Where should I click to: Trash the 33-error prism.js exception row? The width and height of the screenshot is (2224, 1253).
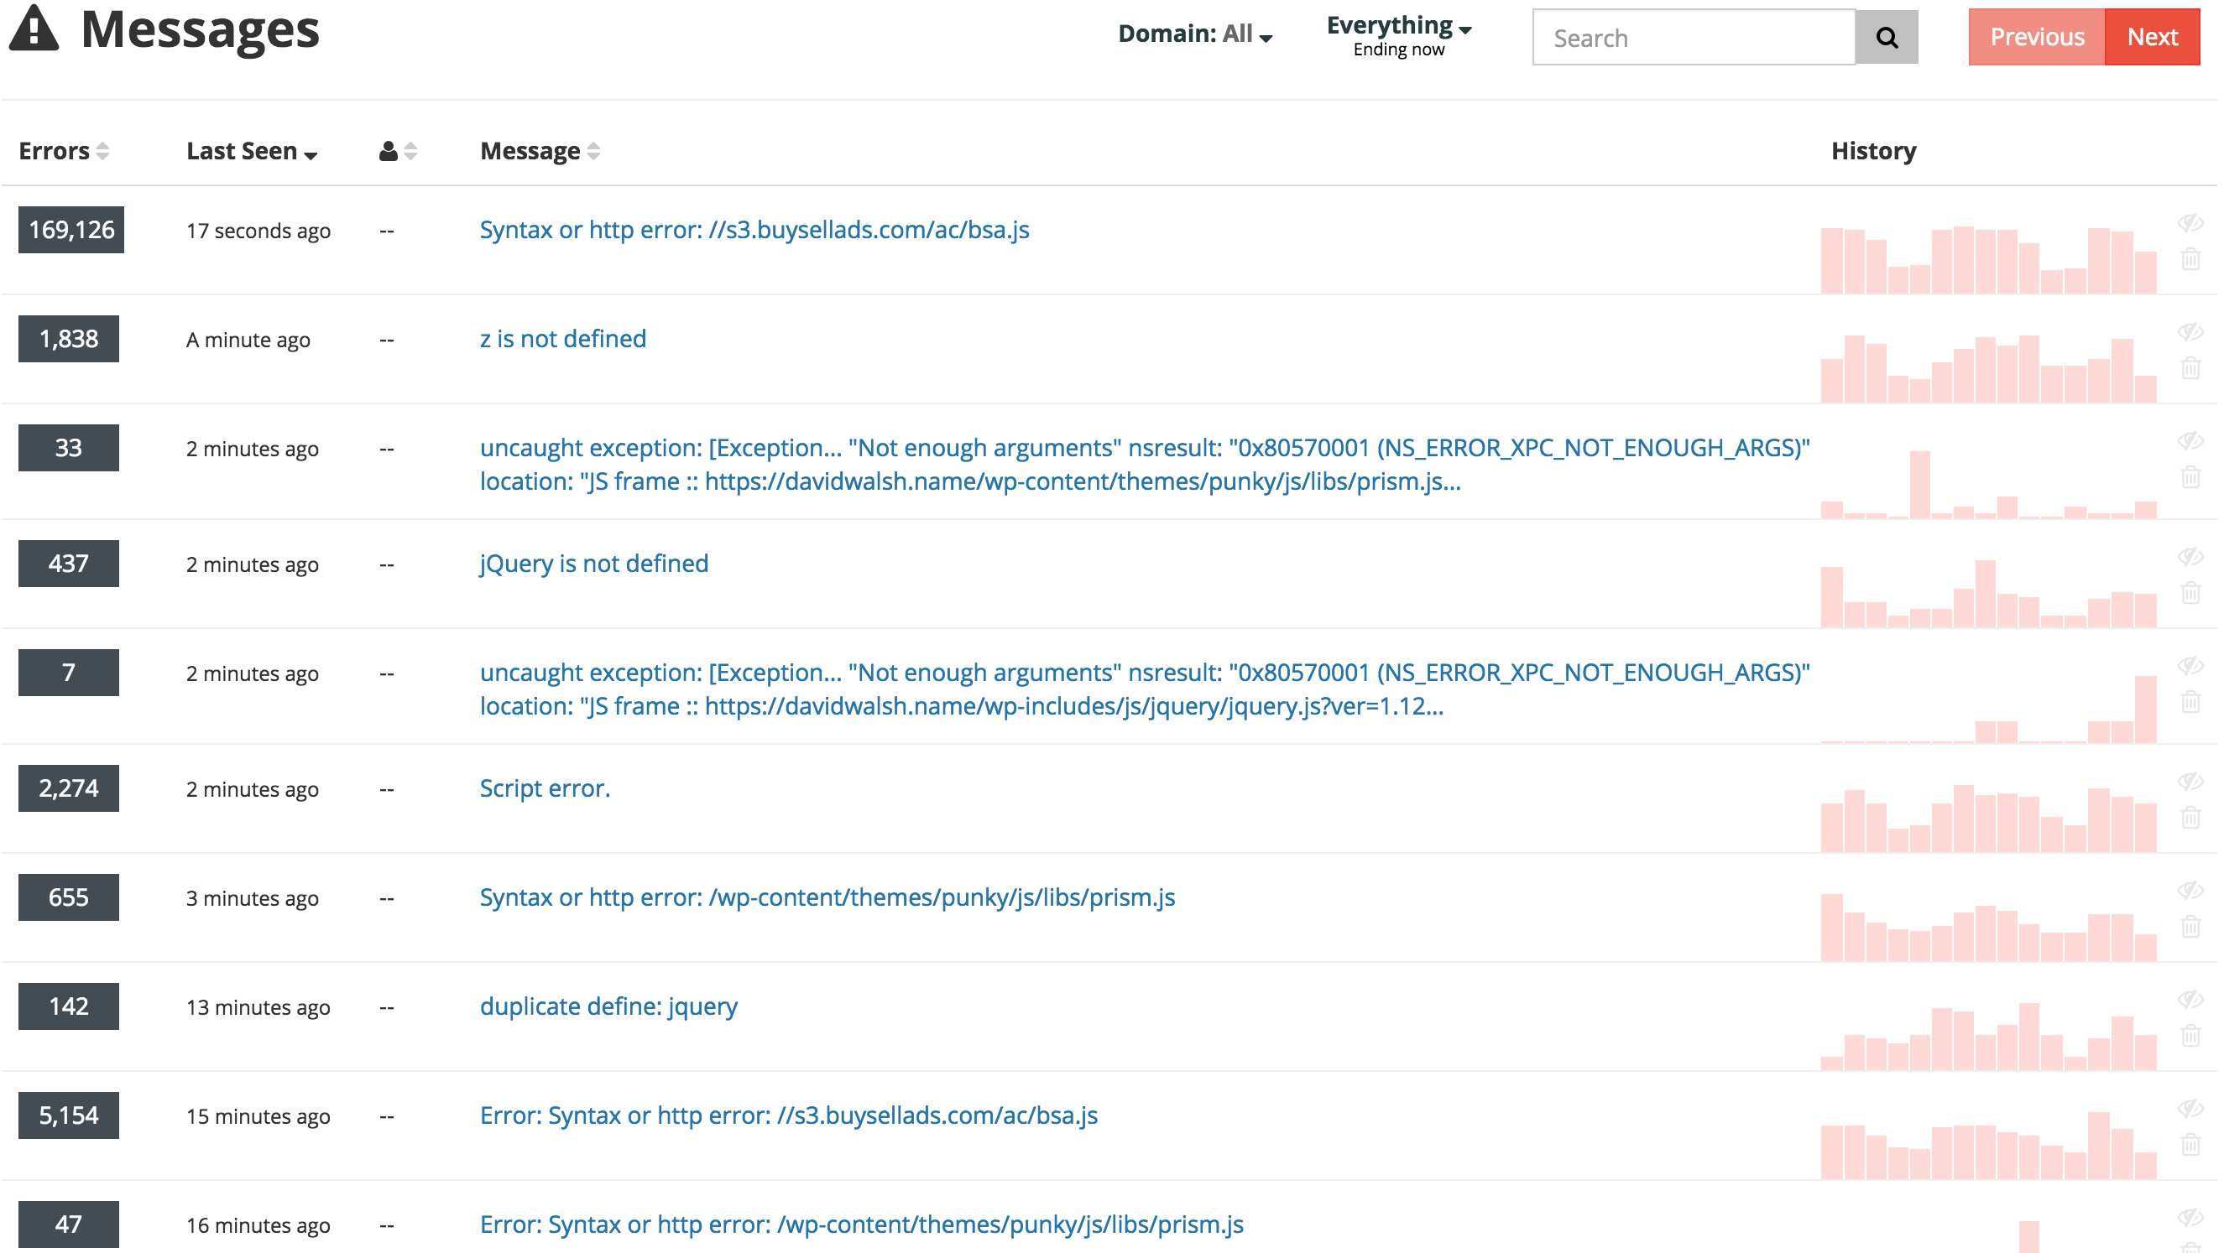tap(2190, 476)
